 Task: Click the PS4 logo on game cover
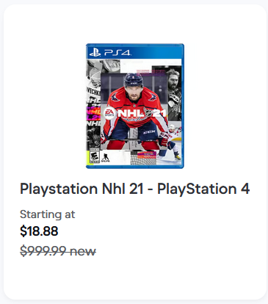click(110, 53)
